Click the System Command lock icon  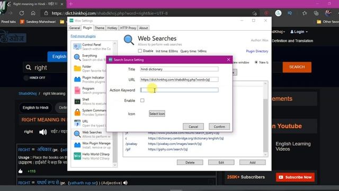click(77, 112)
